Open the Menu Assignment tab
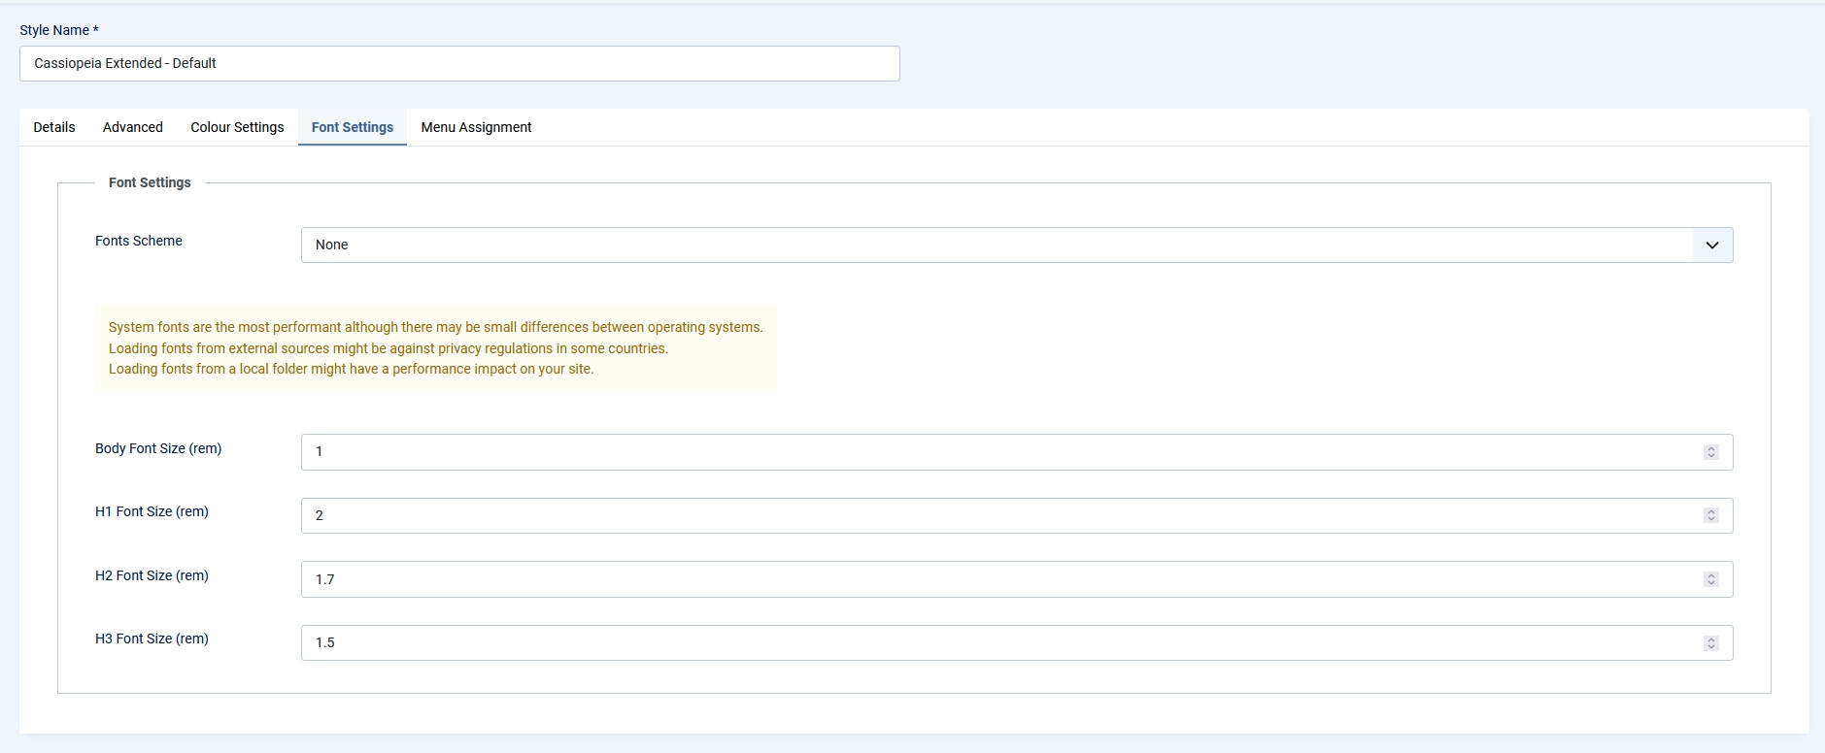This screenshot has width=1825, height=753. coord(476,127)
